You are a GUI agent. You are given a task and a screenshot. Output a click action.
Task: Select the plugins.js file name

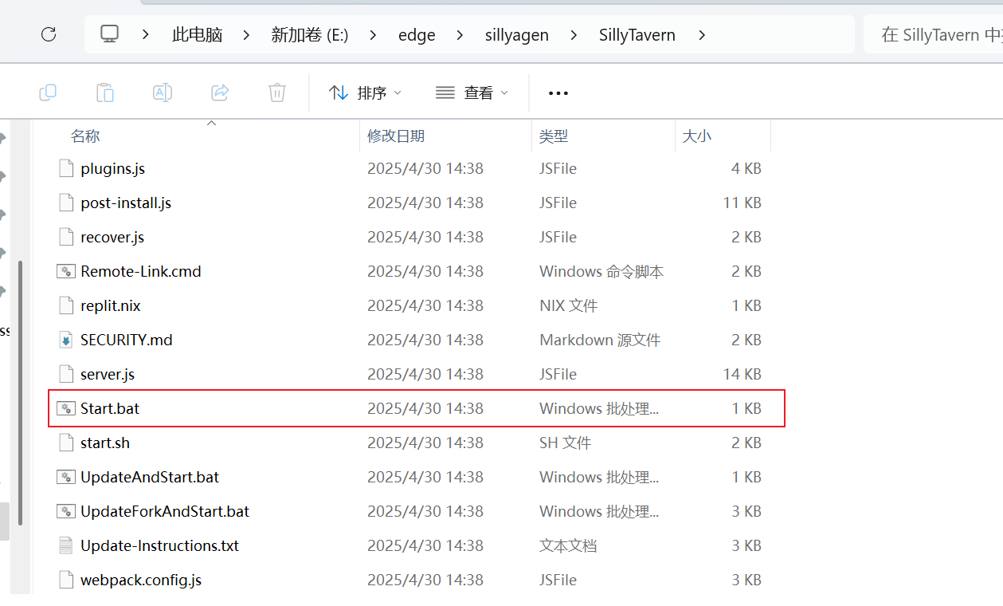[x=113, y=168]
